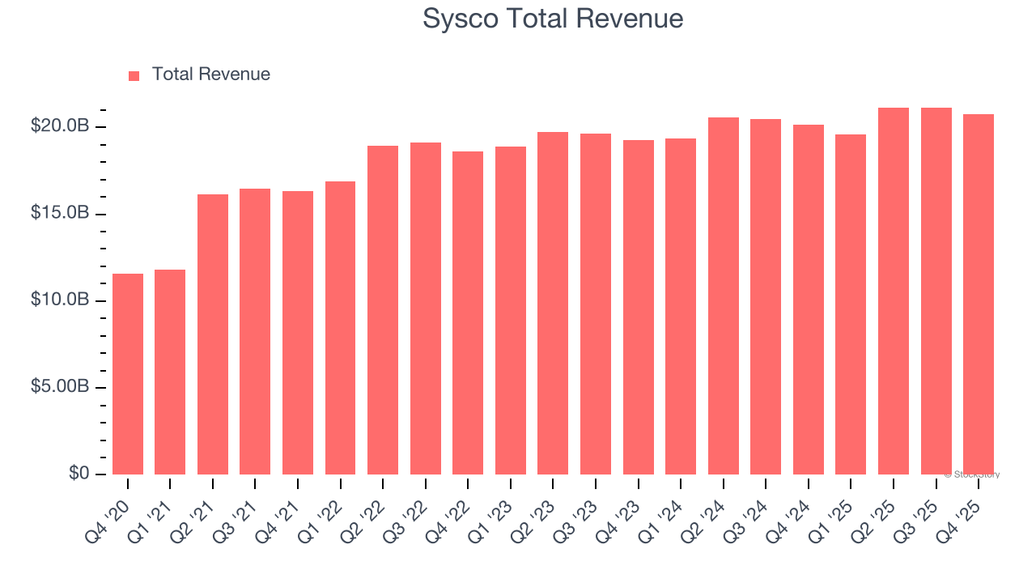Click the Sysco Total Revenue chart title
The width and height of the screenshot is (1036, 583).
coord(554,18)
